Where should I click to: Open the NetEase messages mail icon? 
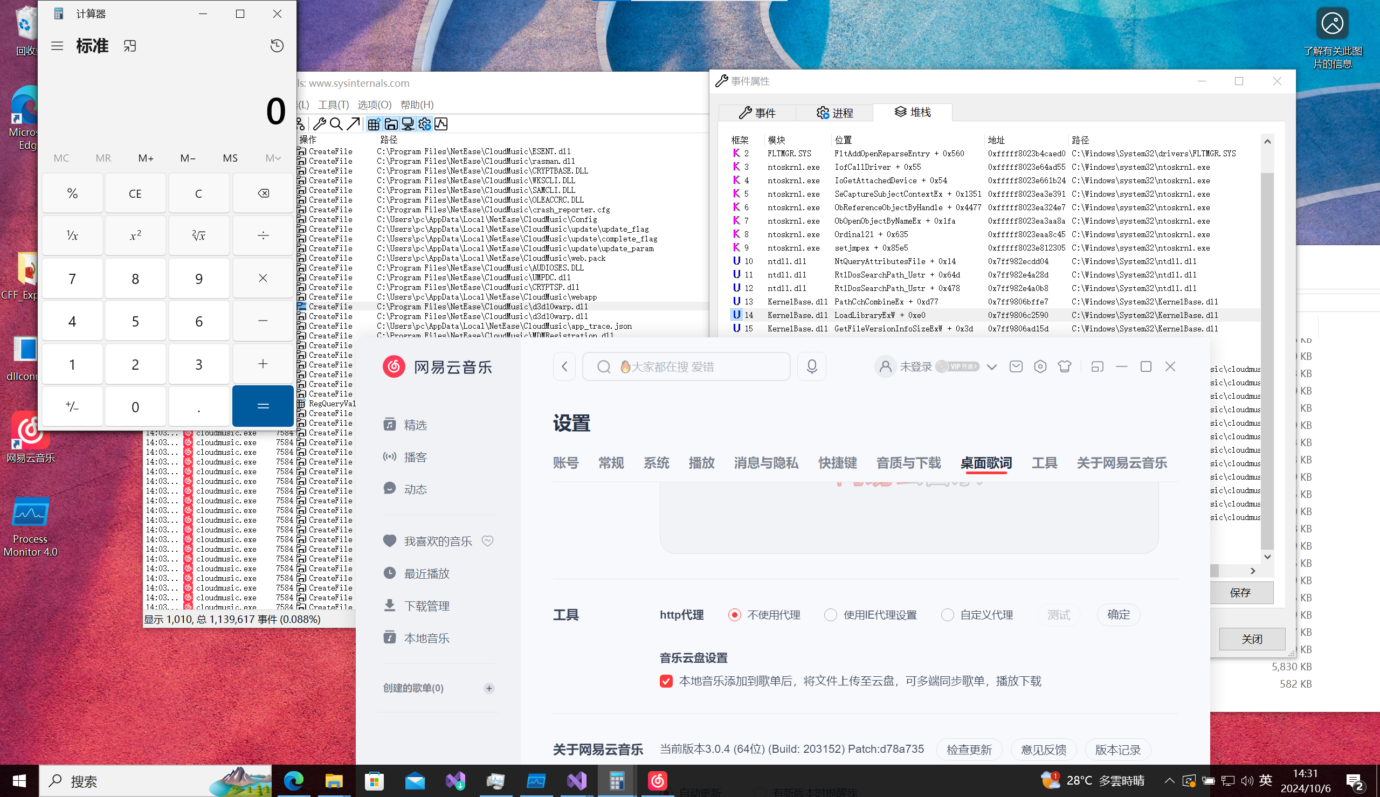pyautogui.click(x=1016, y=366)
